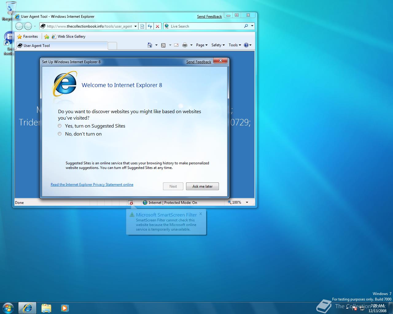This screenshot has width=393, height=314.
Task: Click Send Feedback in the browser title bar
Action: click(209, 17)
